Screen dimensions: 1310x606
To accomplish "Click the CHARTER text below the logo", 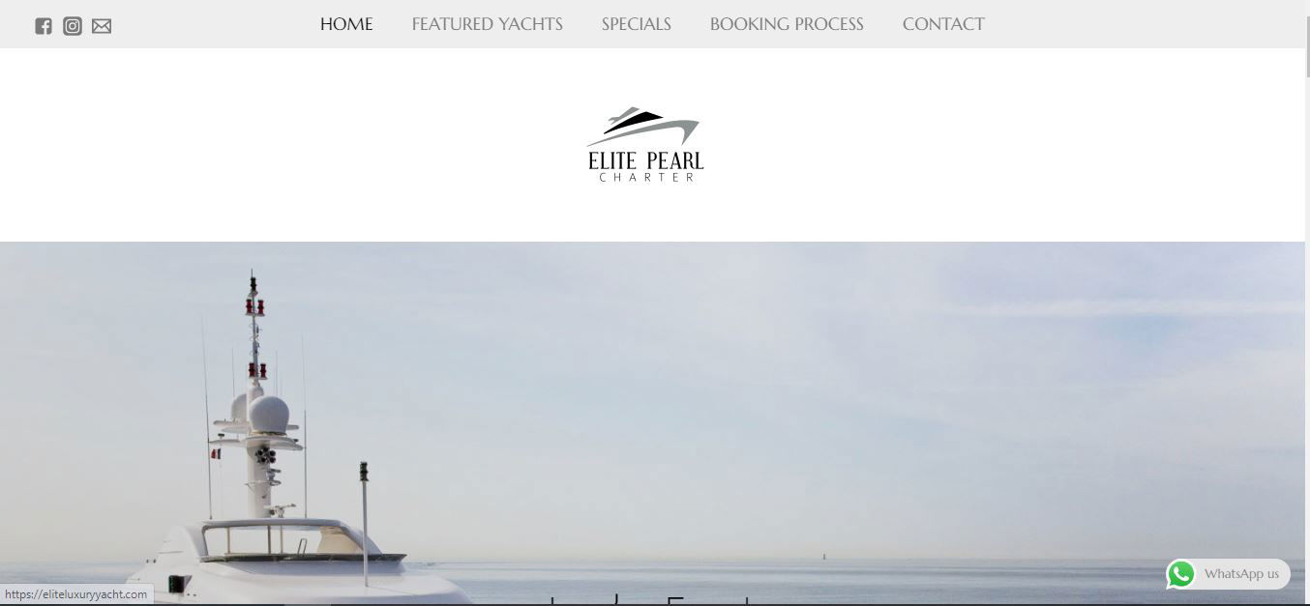I will point(646,177).
